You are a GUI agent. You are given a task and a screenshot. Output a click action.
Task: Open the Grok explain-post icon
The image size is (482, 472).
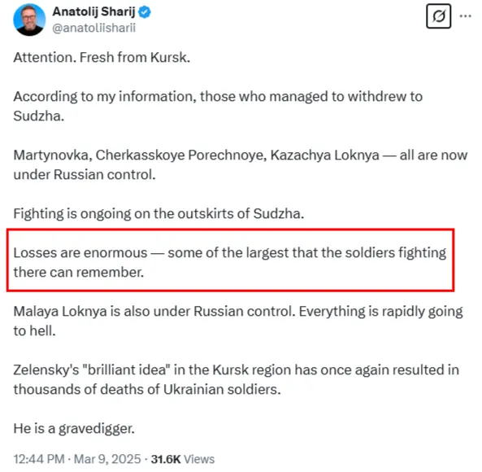[x=439, y=16]
